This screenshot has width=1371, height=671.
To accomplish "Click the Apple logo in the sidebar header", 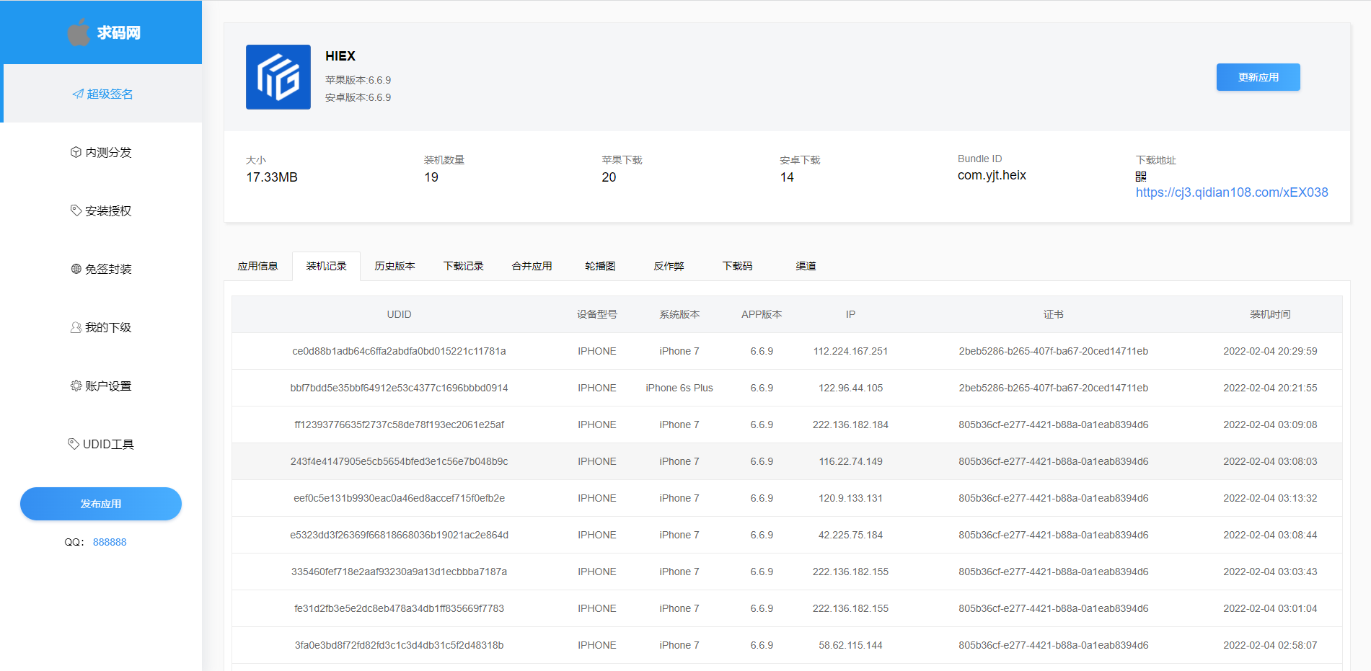I will [x=79, y=32].
